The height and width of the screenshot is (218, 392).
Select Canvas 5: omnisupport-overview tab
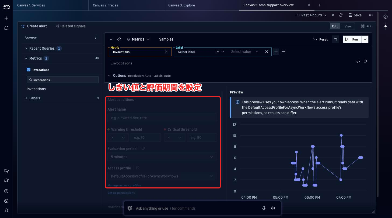[268, 5]
